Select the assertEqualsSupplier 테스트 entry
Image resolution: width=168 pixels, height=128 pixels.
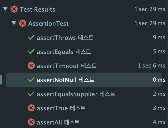[x=84, y=94]
